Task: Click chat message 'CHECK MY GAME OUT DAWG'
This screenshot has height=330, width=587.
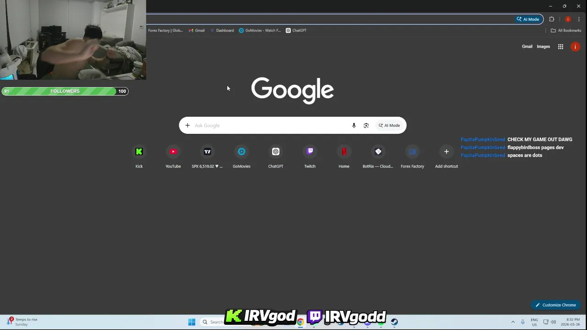Action: click(540, 139)
